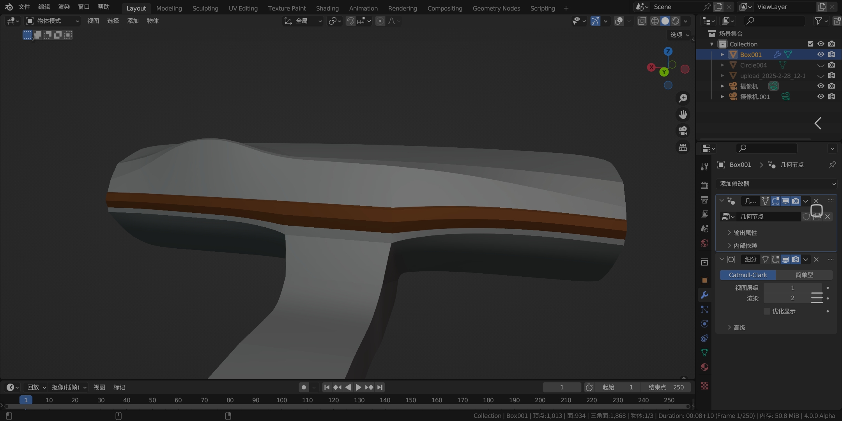842x421 pixels.
Task: Click the zoom viewport magnifier icon
Action: 683,98
